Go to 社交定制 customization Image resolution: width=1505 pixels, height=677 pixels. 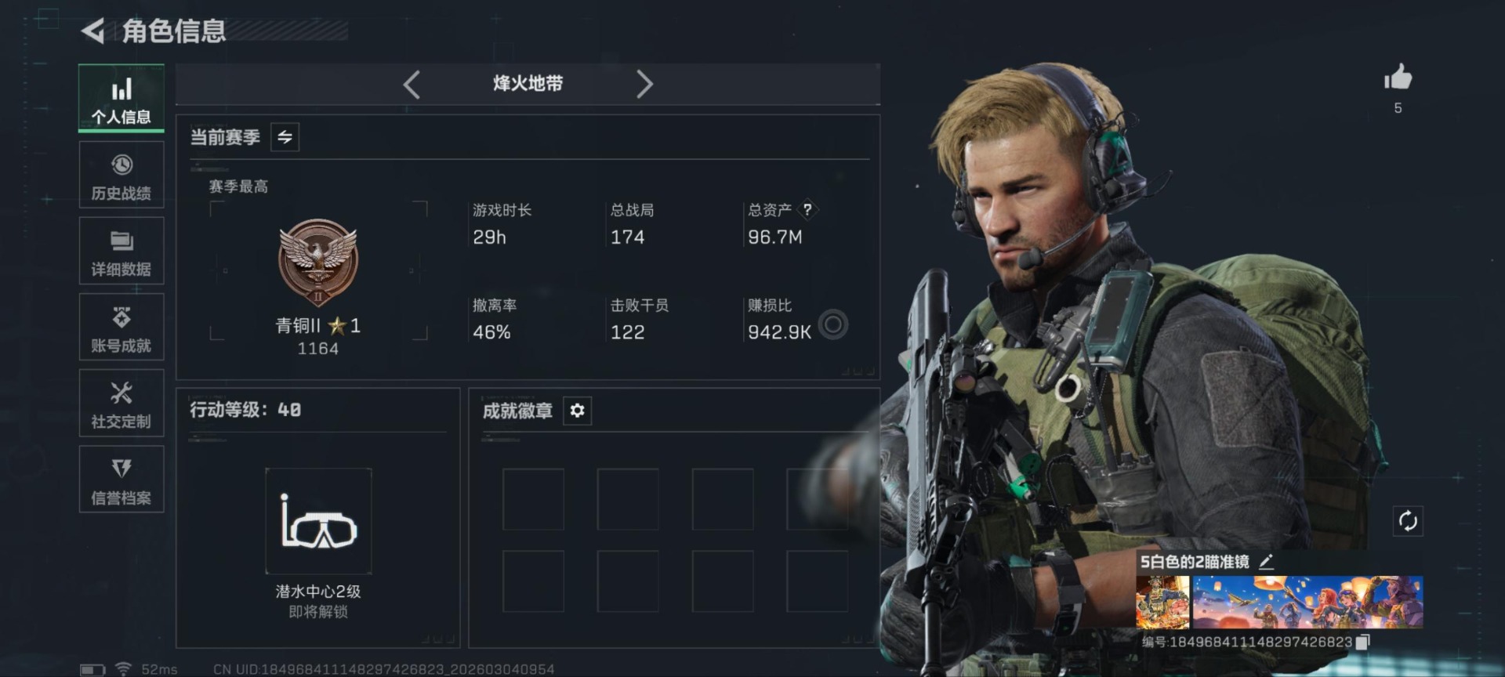(121, 403)
